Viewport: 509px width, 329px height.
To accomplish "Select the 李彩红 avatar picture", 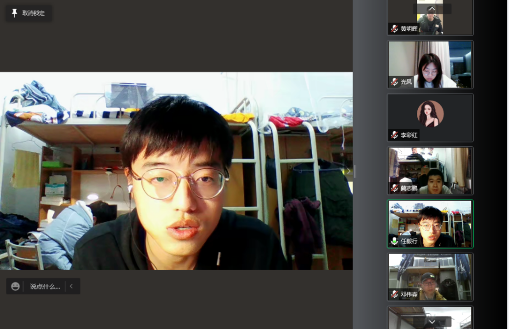I will (x=430, y=114).
